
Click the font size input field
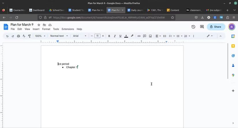pyautogui.click(x=97, y=36)
